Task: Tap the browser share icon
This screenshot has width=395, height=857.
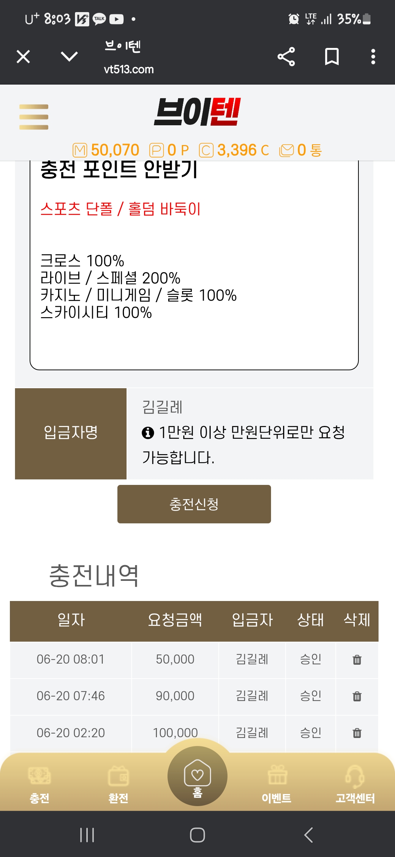Action: 286,57
